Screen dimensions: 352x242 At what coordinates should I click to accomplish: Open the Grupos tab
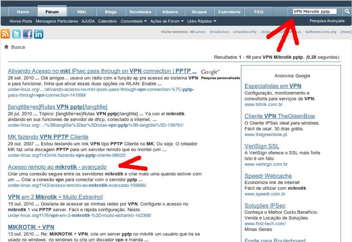[x=199, y=12]
